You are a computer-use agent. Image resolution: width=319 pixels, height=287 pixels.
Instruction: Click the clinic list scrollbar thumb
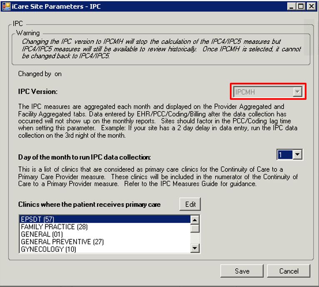[x=195, y=228]
